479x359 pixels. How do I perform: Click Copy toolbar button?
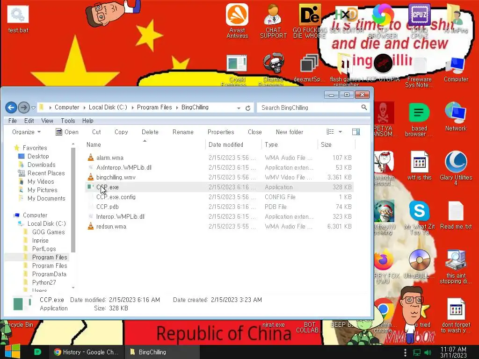pyautogui.click(x=121, y=132)
